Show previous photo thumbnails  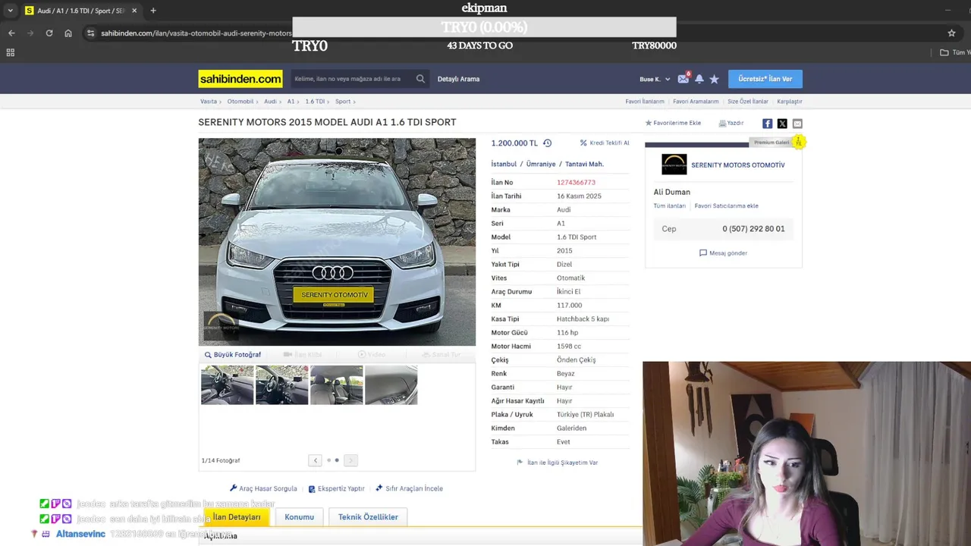pos(315,460)
